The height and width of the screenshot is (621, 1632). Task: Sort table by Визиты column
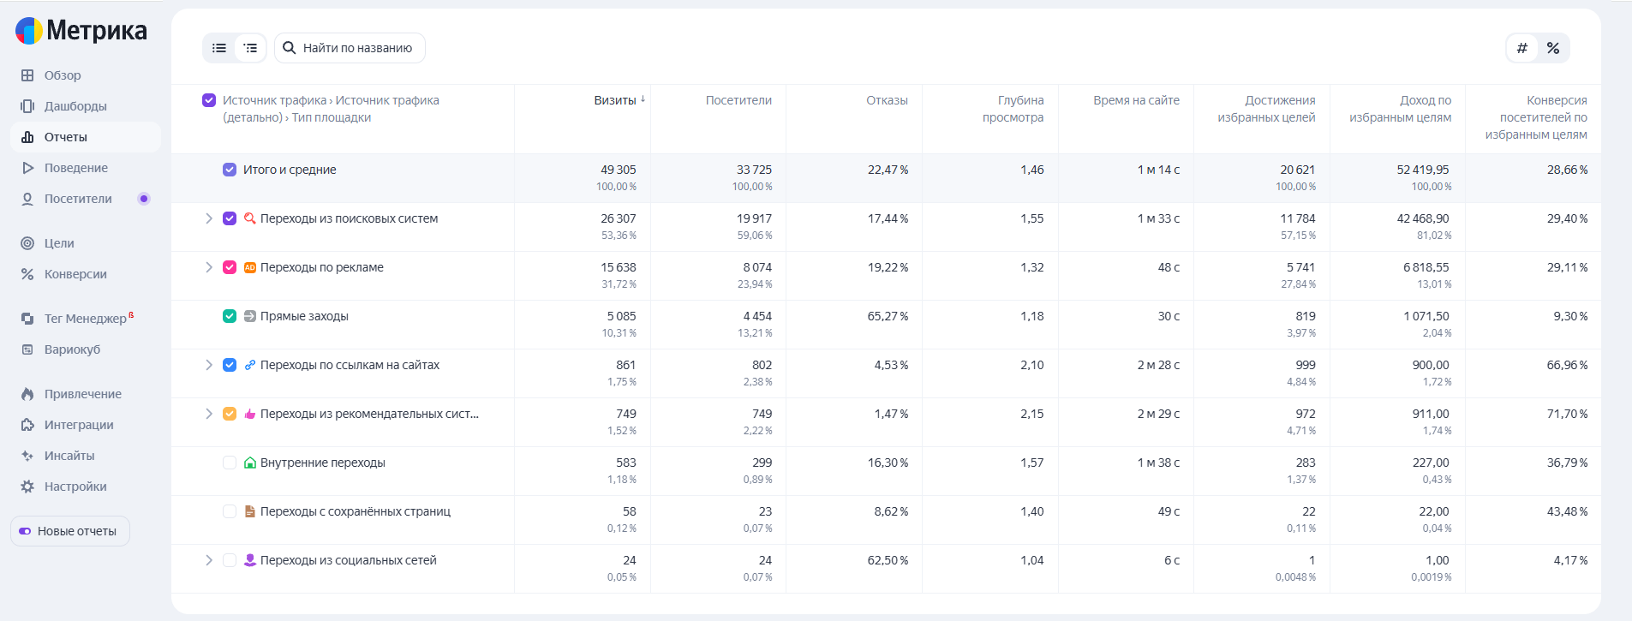(615, 100)
